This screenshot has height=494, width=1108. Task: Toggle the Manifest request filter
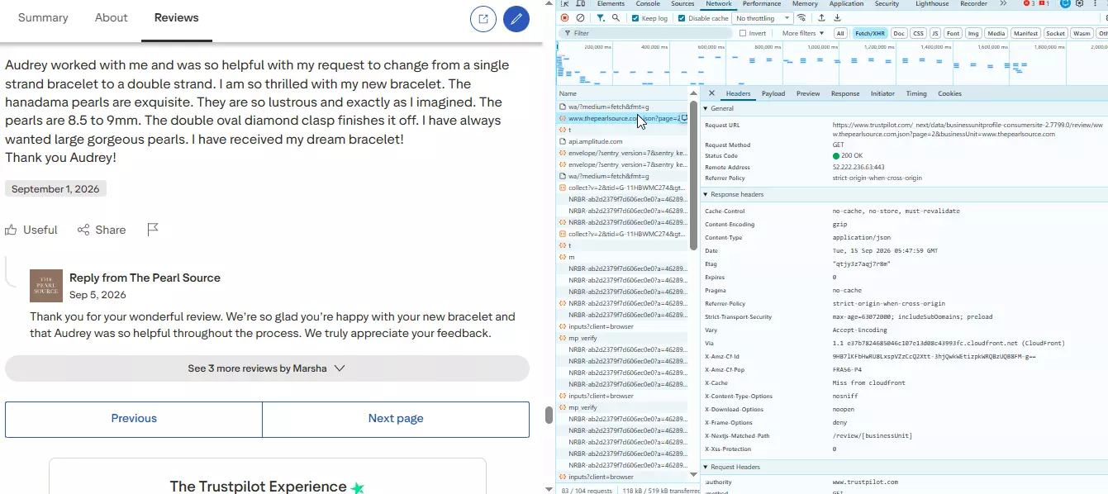[1025, 33]
